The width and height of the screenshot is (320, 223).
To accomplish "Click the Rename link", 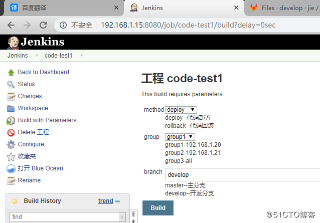I will tap(29, 180).
